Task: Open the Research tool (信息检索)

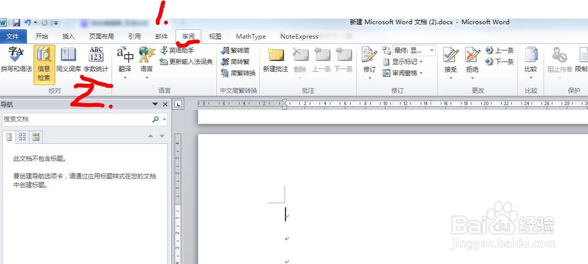Action: click(44, 65)
